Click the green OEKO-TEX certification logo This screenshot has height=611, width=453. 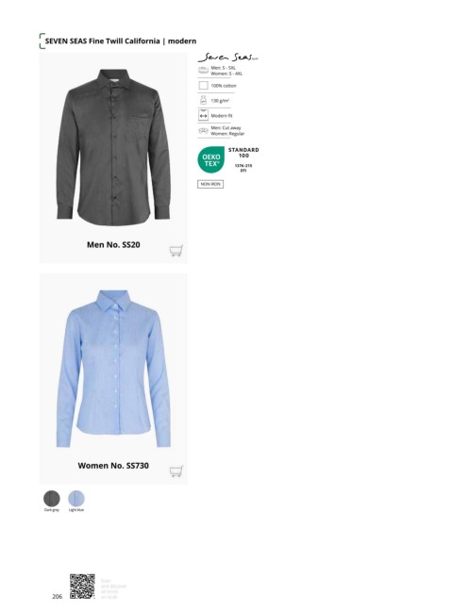211,159
